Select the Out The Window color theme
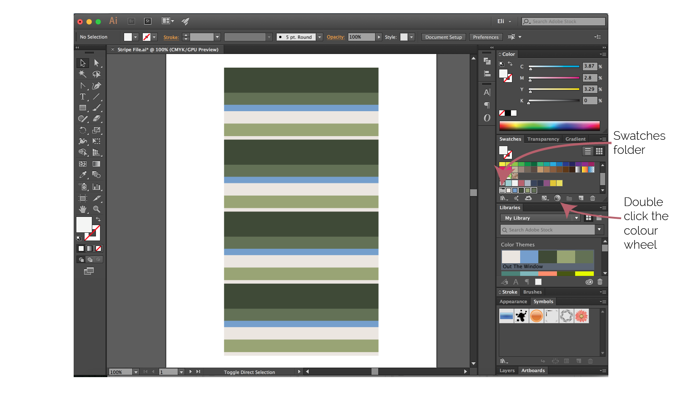The height and width of the screenshot is (398, 682). (x=547, y=260)
